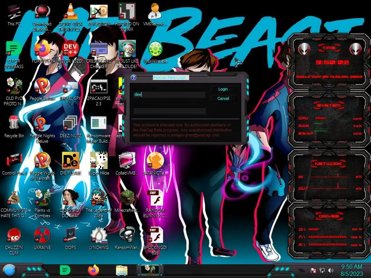Select the VirusWire.exe lime icon
371x278 pixels.
(x=155, y=52)
